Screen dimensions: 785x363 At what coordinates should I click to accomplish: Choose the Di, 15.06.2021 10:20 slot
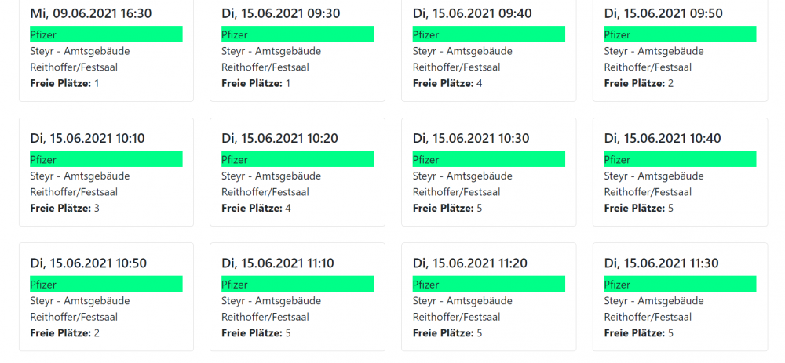(298, 172)
